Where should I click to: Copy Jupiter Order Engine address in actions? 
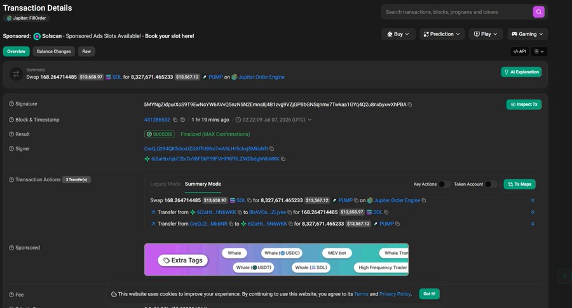tap(423, 200)
